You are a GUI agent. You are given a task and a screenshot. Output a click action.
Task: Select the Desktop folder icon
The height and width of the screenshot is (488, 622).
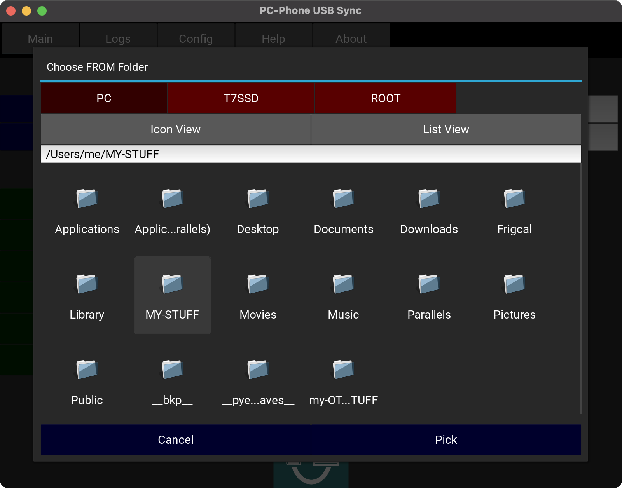coord(258,199)
